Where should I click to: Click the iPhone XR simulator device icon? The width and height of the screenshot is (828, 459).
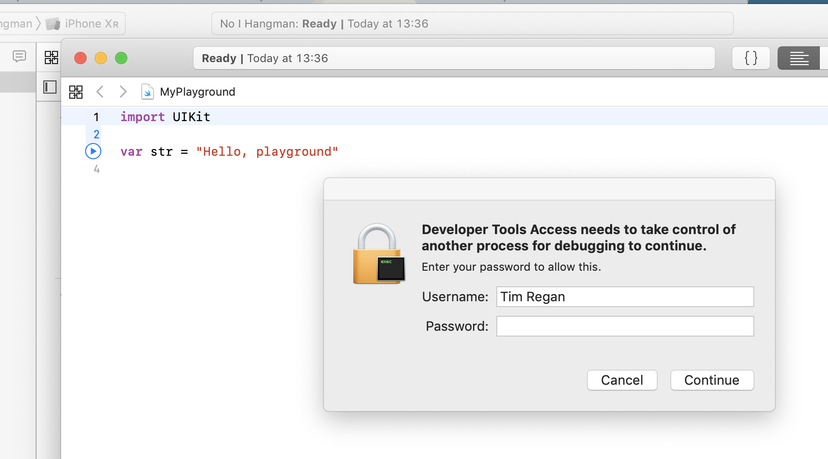coord(53,23)
